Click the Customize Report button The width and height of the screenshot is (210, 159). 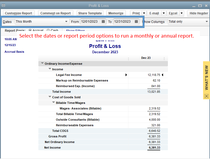(x=18, y=13)
